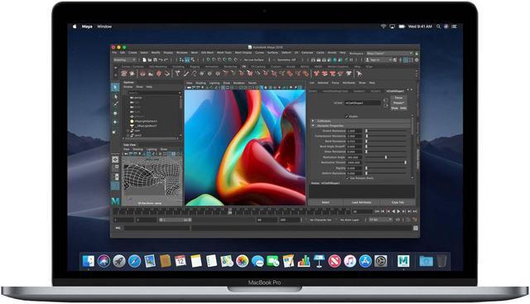Select the arrow Select tool in Maya's toolbox

pos(115,87)
